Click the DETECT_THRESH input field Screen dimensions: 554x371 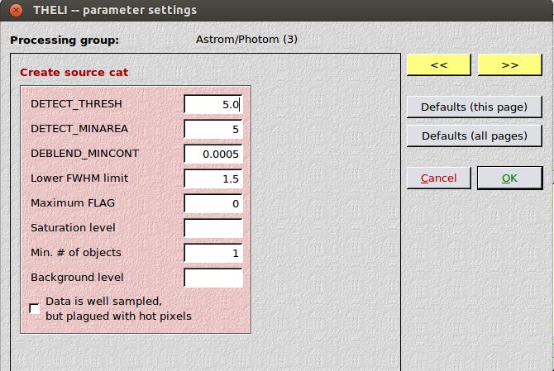click(x=213, y=104)
